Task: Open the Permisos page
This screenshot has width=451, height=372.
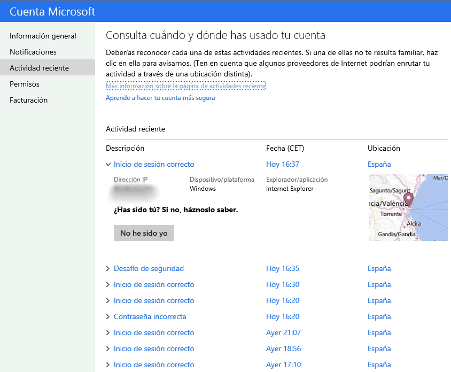Action: tap(25, 84)
